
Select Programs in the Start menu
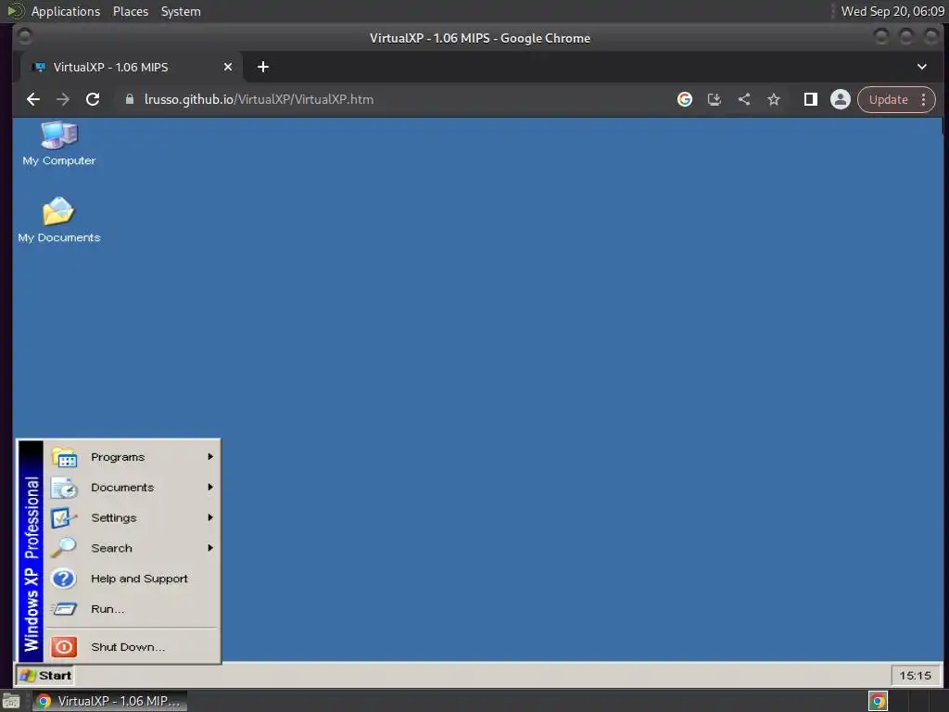132,457
